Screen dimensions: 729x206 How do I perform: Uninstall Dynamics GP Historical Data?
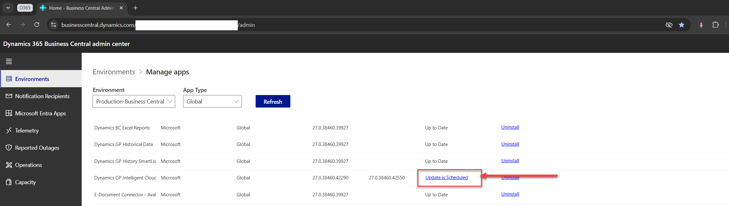point(510,144)
